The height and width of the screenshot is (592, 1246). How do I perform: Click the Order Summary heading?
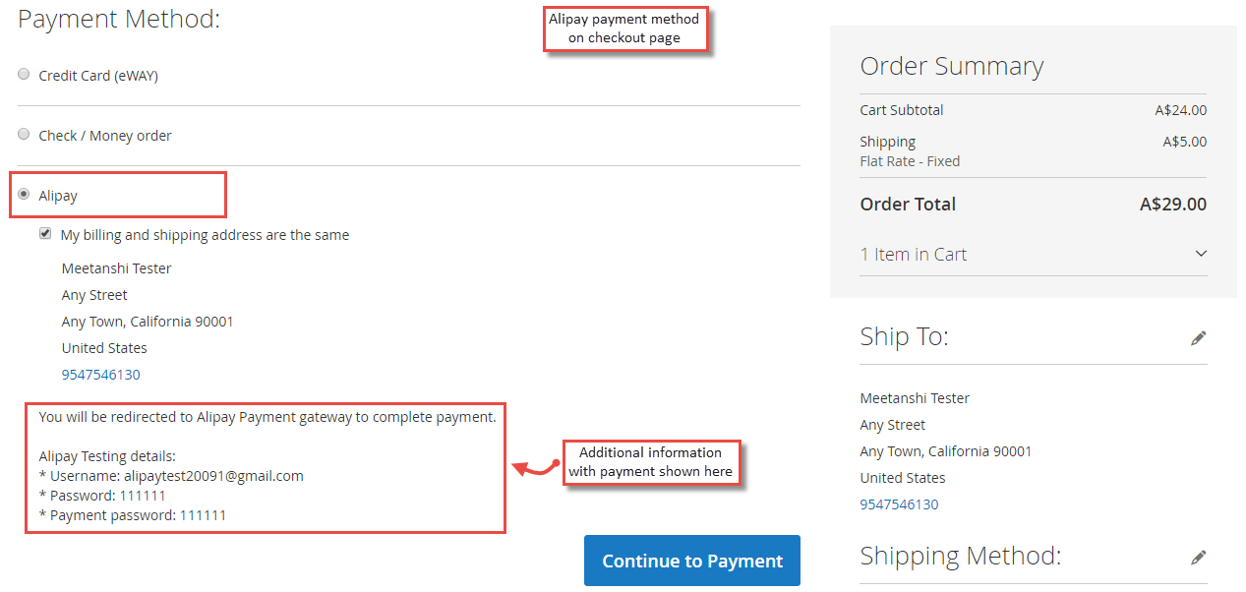pyautogui.click(x=951, y=66)
